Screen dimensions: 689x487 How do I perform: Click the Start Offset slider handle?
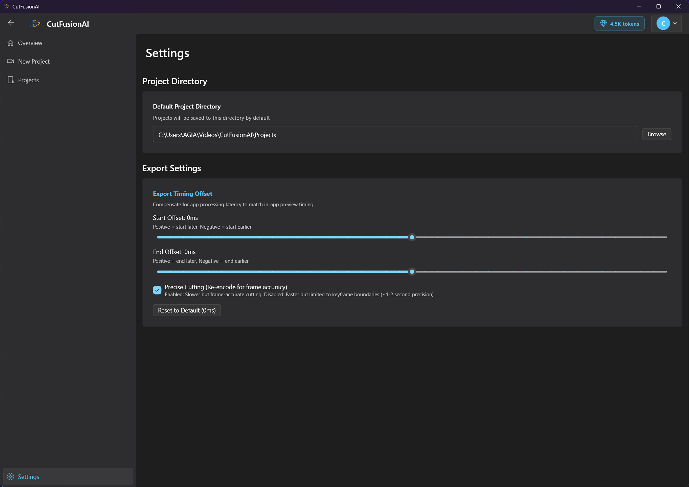[412, 237]
